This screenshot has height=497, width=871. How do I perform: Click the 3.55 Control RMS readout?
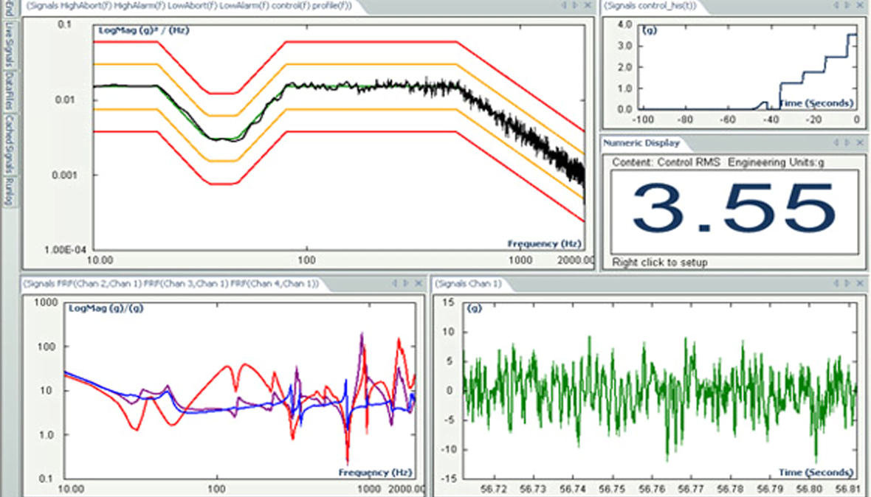point(734,209)
